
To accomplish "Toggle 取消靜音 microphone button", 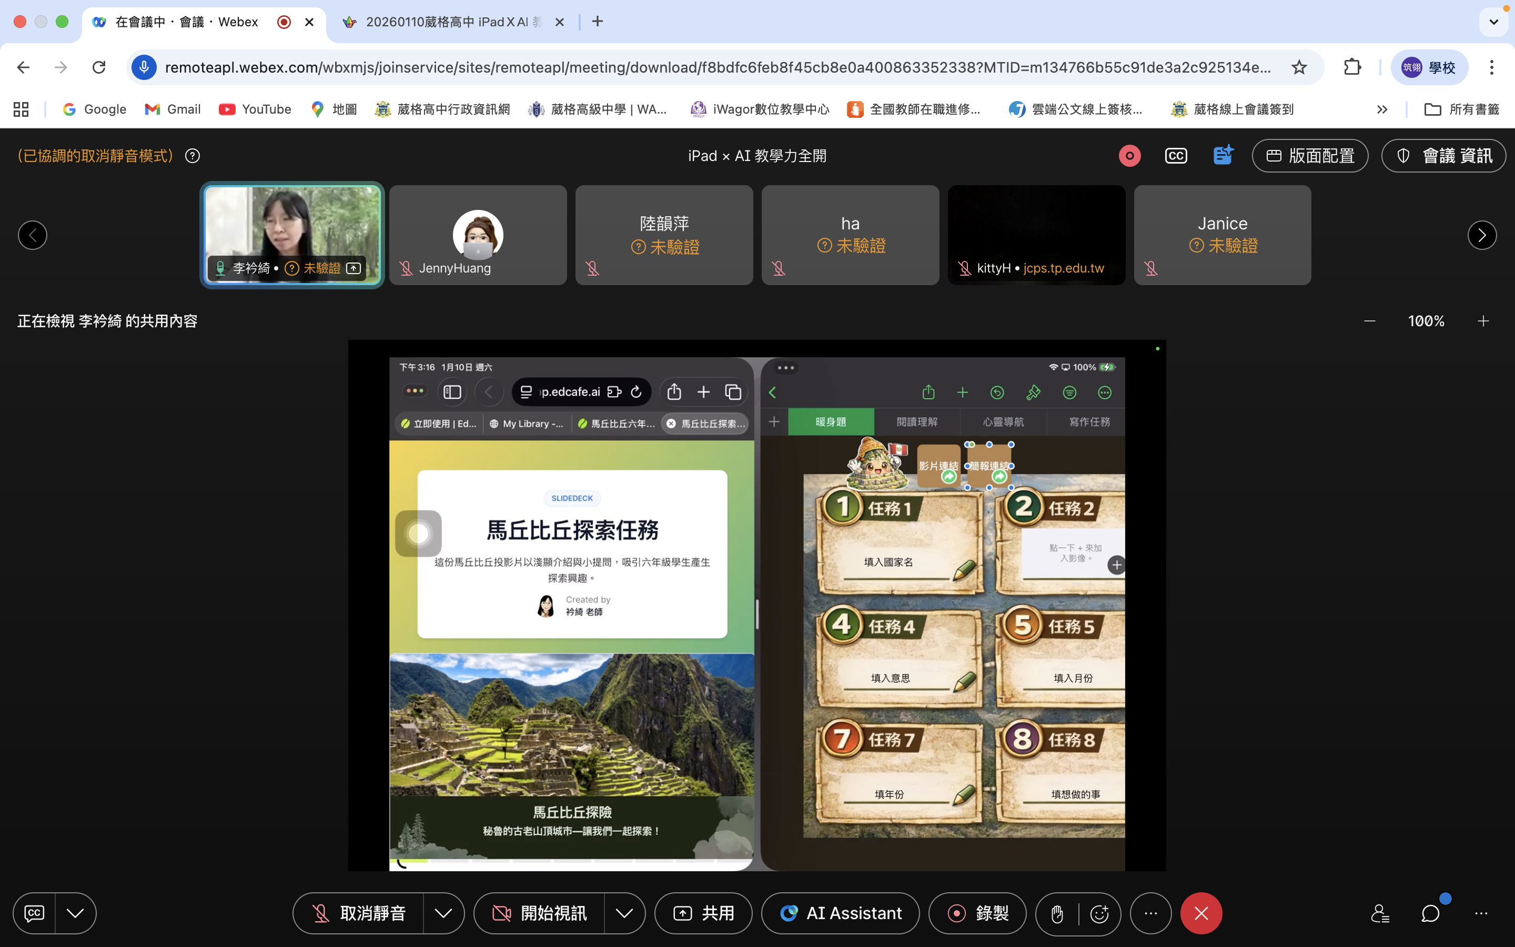I will 359,913.
